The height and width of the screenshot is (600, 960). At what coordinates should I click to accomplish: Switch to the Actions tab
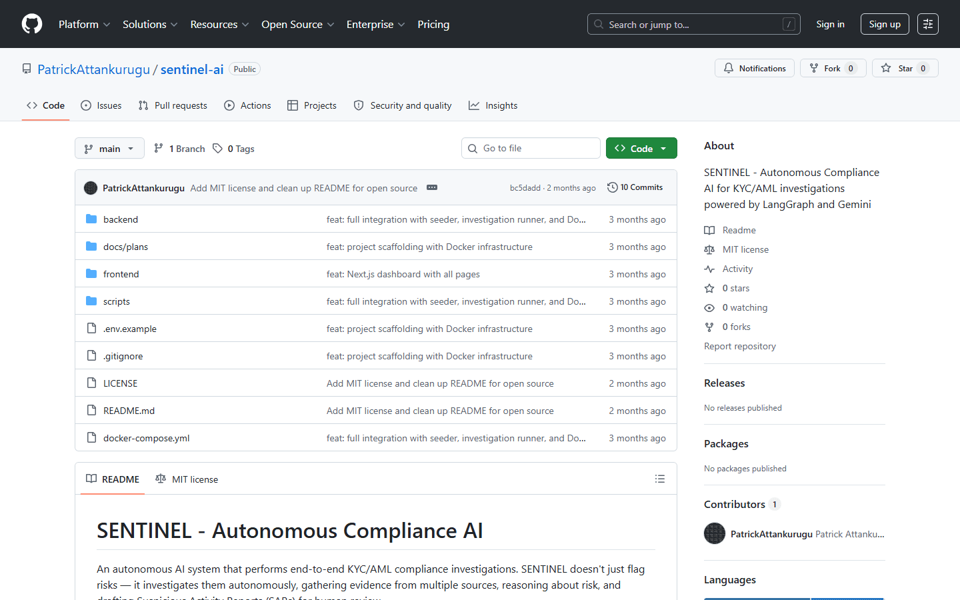[x=247, y=105]
